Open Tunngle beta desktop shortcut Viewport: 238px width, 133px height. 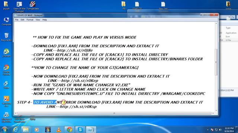[x=32, y=6]
